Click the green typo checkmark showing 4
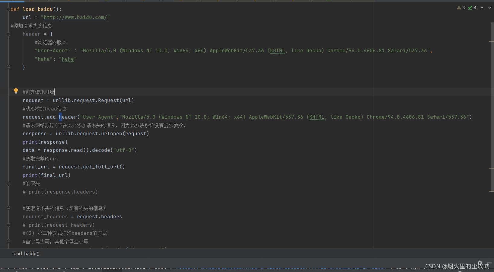The image size is (494, 272). point(472,8)
